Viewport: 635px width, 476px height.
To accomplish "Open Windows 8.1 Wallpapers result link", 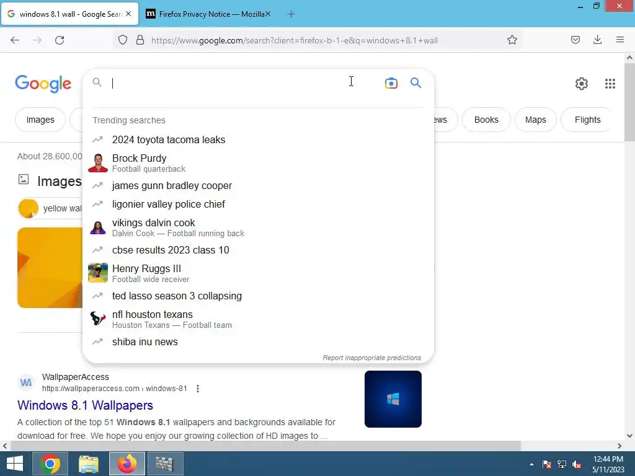I will 85,405.
